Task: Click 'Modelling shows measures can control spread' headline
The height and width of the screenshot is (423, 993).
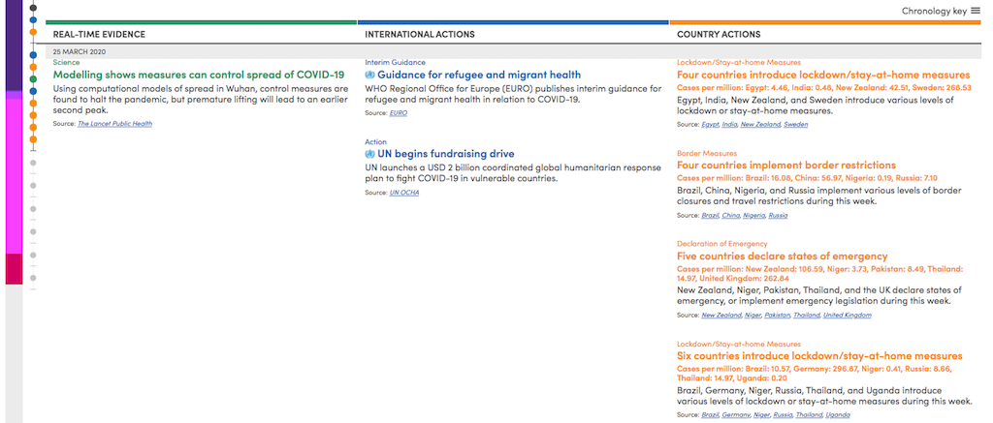Action: pos(199,75)
